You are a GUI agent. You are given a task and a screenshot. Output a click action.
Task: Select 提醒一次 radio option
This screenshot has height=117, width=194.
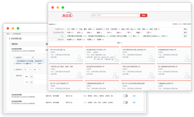click(24, 64)
